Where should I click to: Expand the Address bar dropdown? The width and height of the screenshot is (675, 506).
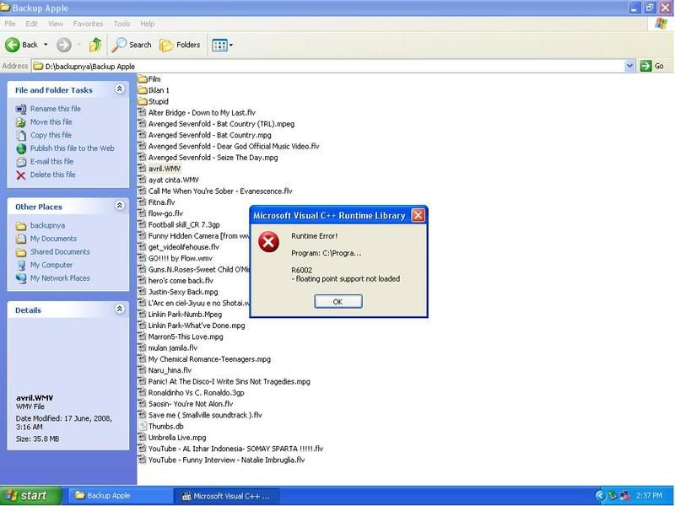tap(629, 66)
